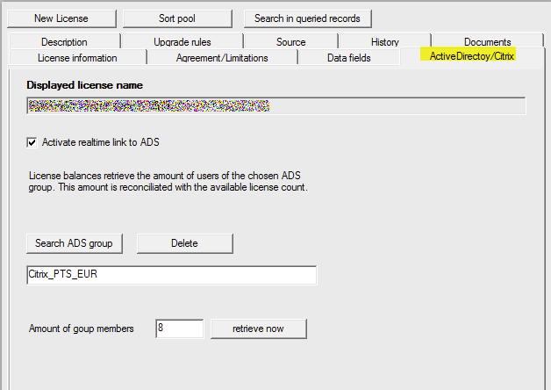
Task: Open the History tab
Action: pyautogui.click(x=384, y=42)
